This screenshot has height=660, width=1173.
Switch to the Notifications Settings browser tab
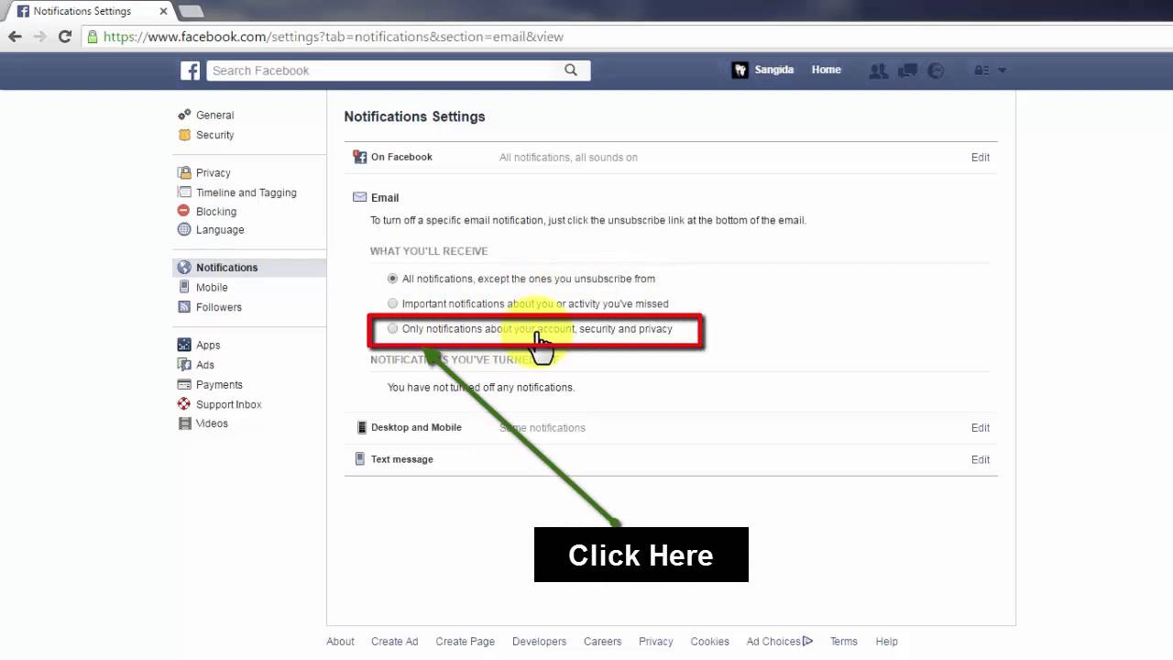pyautogui.click(x=86, y=11)
